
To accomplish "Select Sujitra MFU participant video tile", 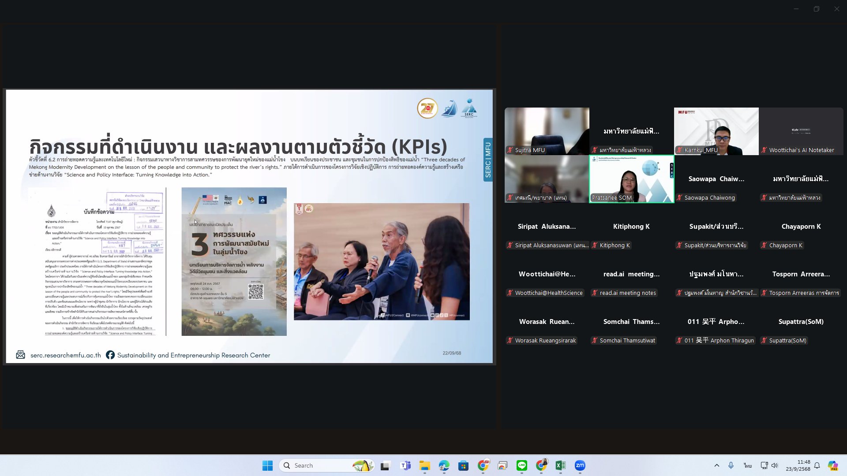I will coord(547,131).
